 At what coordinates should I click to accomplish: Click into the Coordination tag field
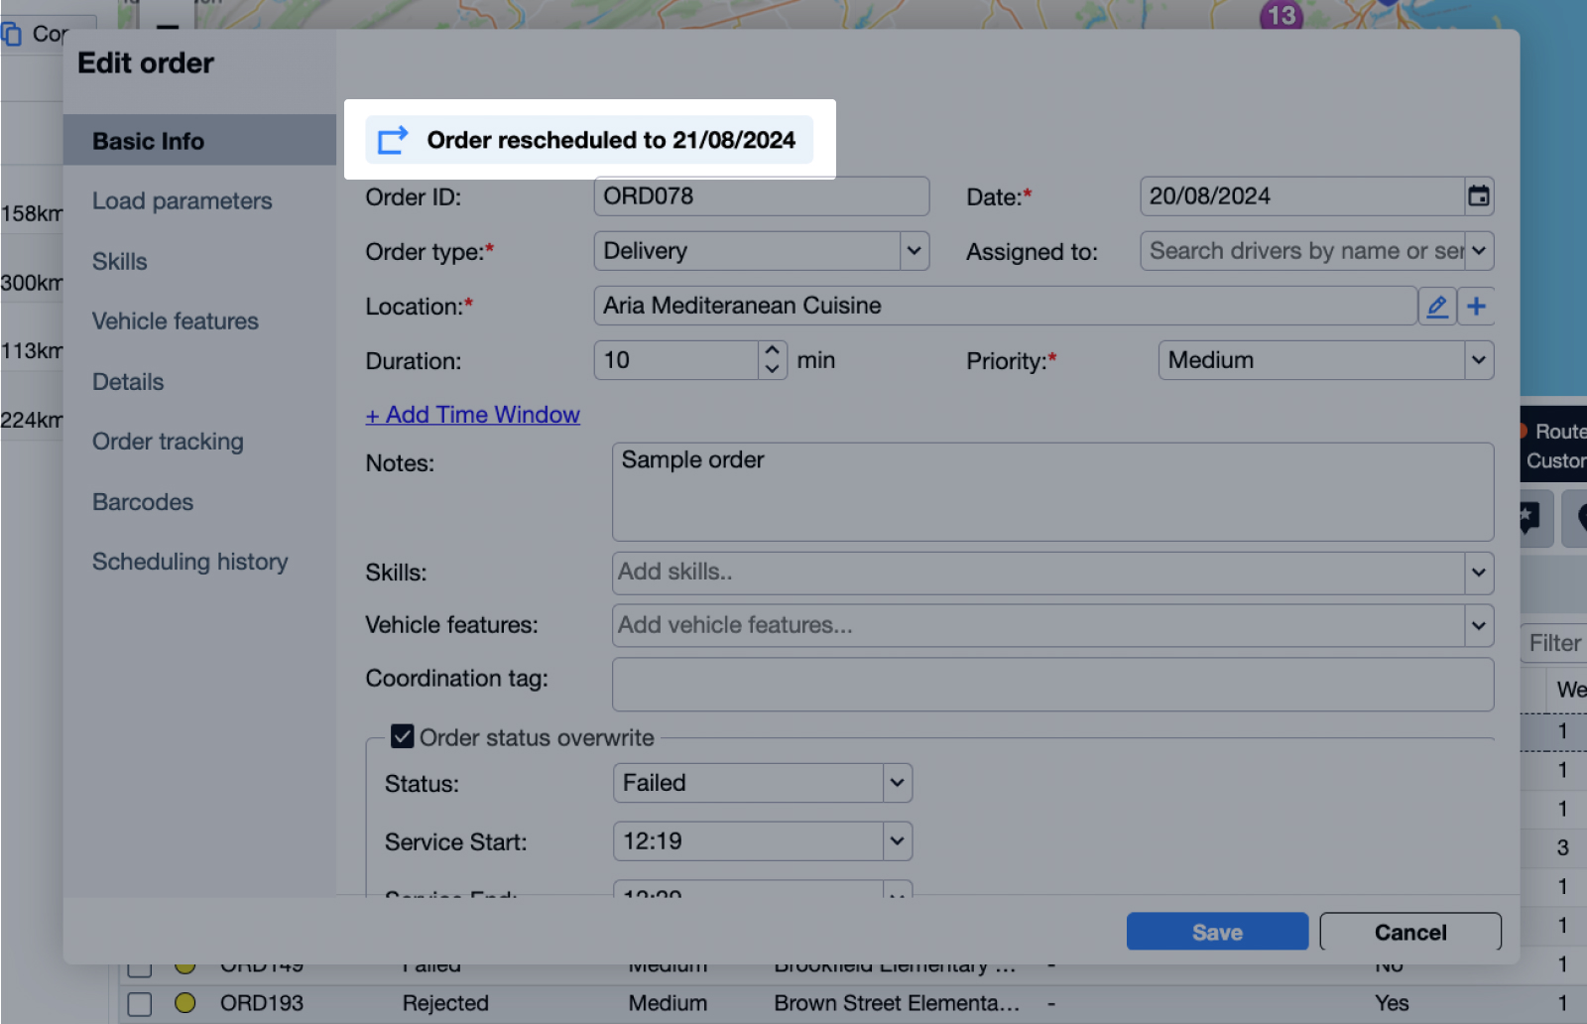[1051, 685]
